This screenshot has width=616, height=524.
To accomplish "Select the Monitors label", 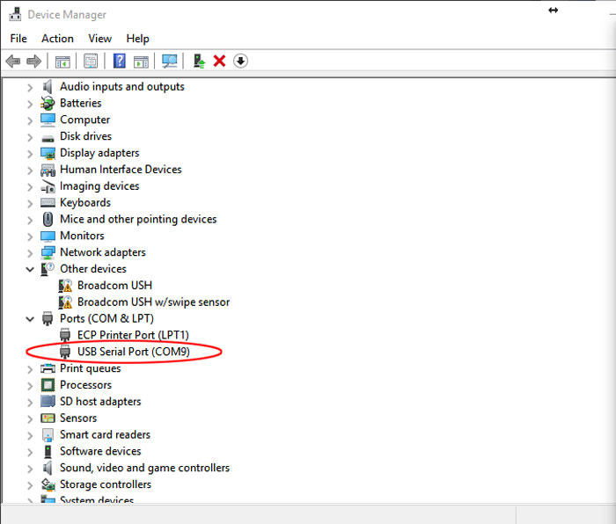I will (82, 236).
